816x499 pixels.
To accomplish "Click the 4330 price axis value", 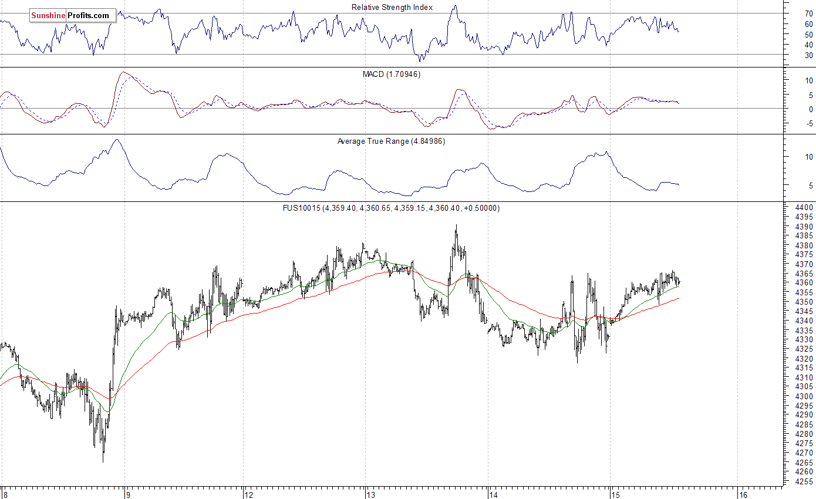I will pyautogui.click(x=805, y=339).
